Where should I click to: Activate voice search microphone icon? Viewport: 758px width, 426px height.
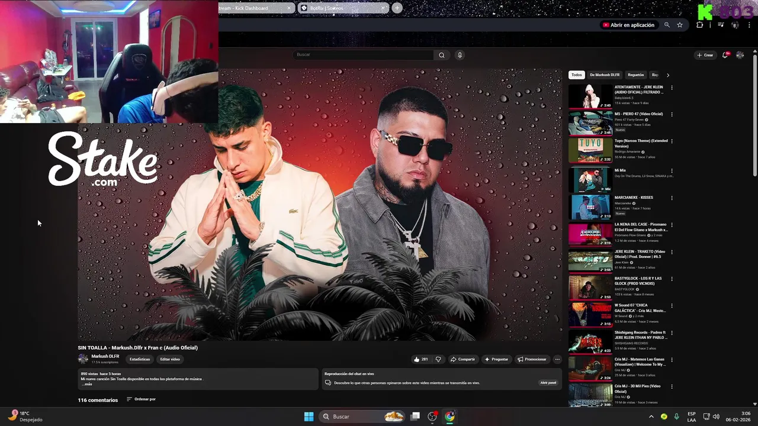[x=460, y=55]
